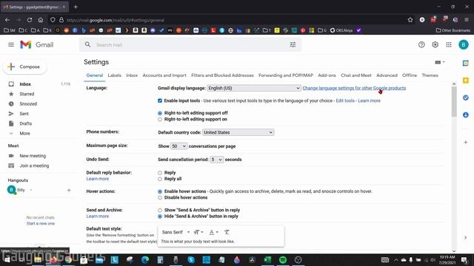Go to browser home page icon
The height and width of the screenshot is (266, 474).
(x=41, y=20)
